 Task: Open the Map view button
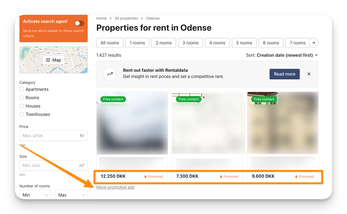click(x=53, y=60)
